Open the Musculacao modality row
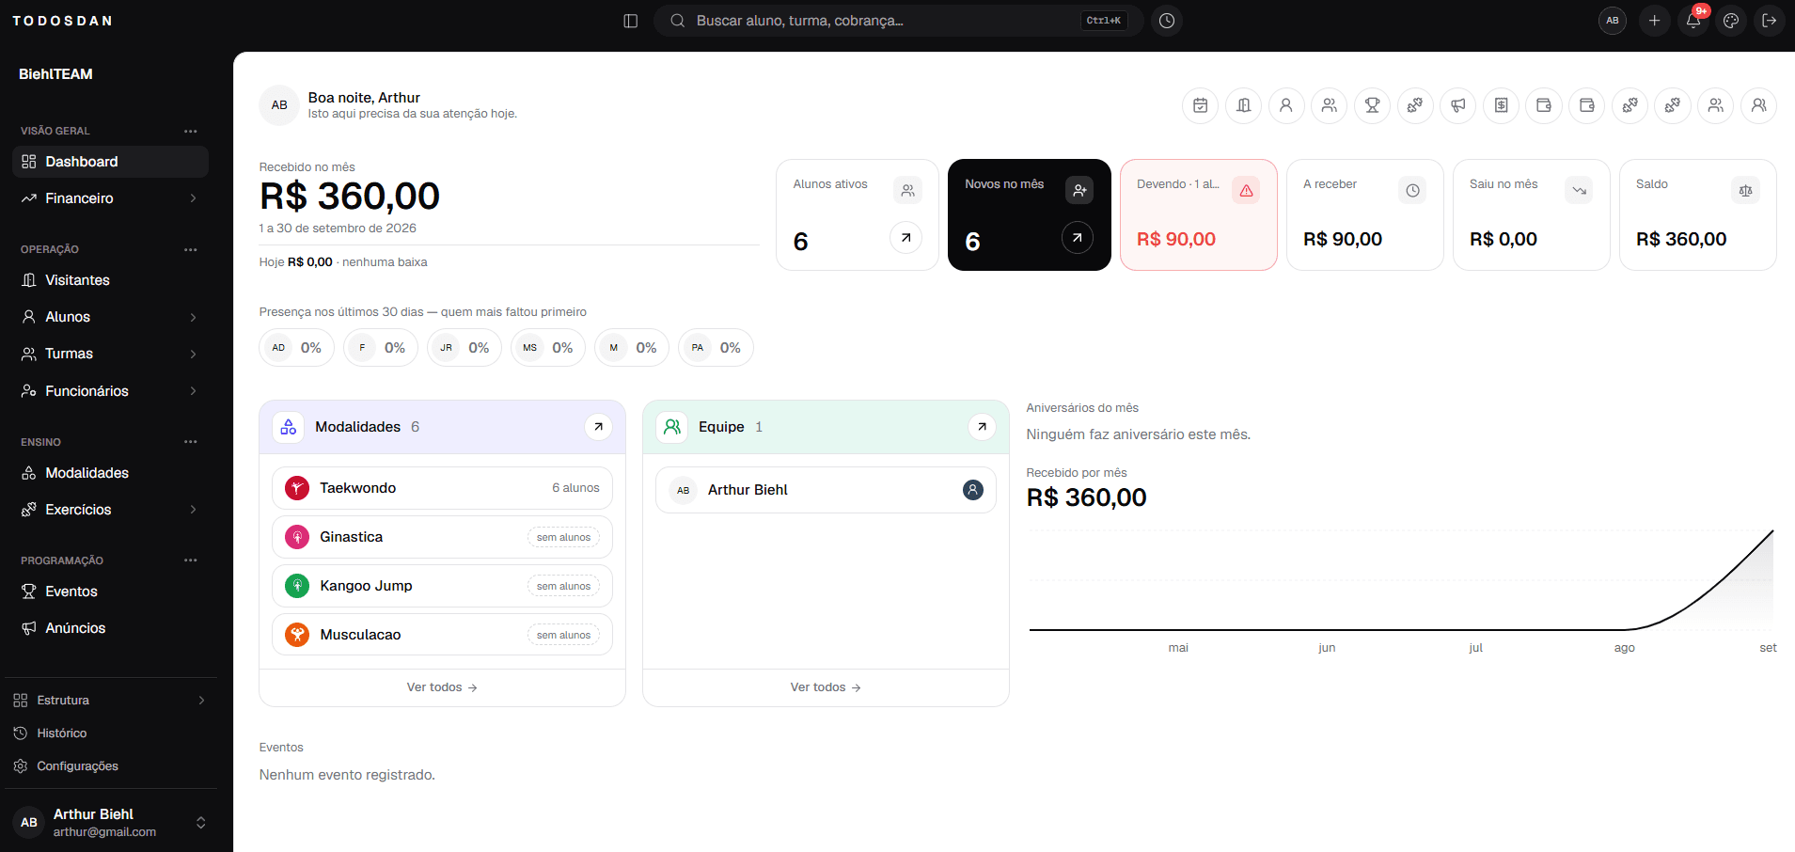The image size is (1795, 852). (x=442, y=635)
